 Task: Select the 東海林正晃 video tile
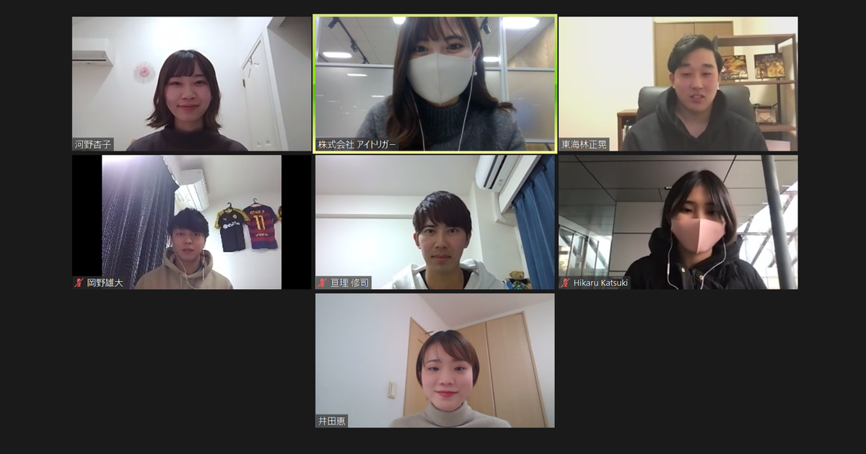[x=678, y=84]
